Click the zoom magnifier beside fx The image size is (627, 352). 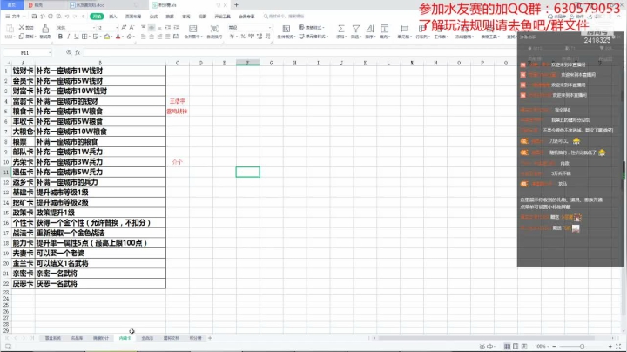pyautogui.click(x=69, y=52)
